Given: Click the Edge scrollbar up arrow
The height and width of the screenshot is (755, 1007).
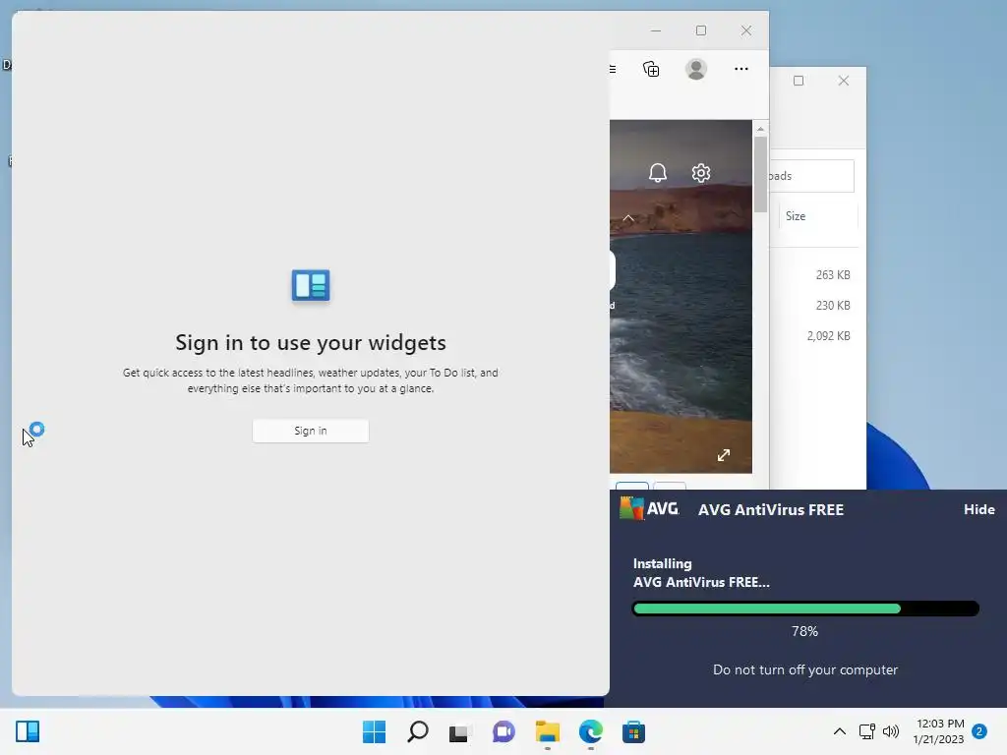Looking at the screenshot, I should tap(760, 129).
